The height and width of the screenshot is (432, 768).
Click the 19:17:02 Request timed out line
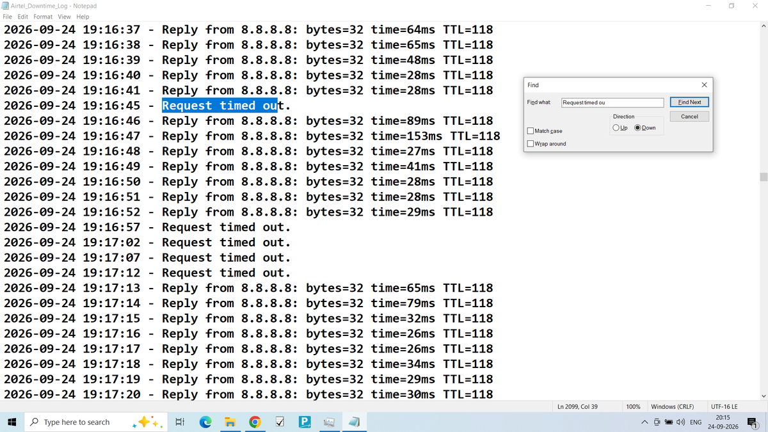click(x=147, y=243)
